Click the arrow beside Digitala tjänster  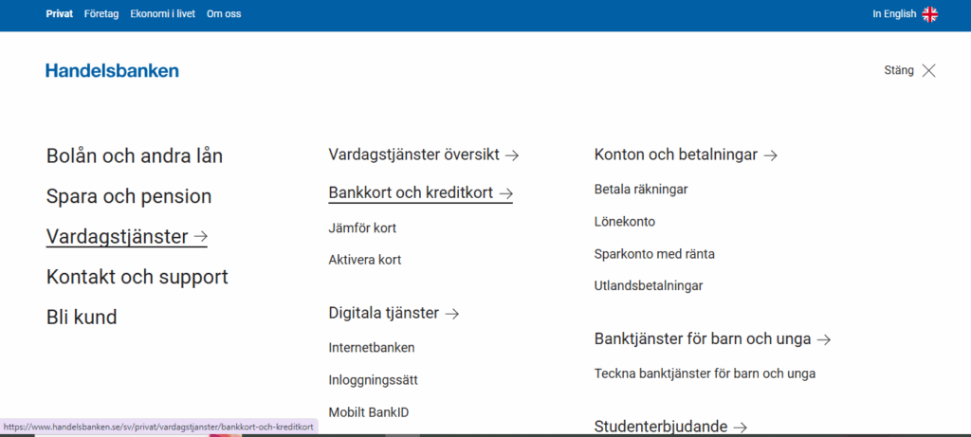coord(452,313)
